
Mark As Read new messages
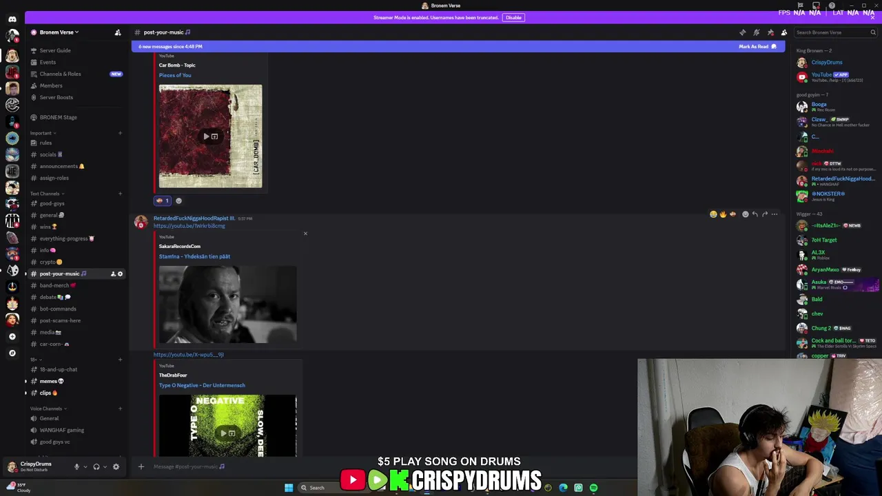pos(757,46)
